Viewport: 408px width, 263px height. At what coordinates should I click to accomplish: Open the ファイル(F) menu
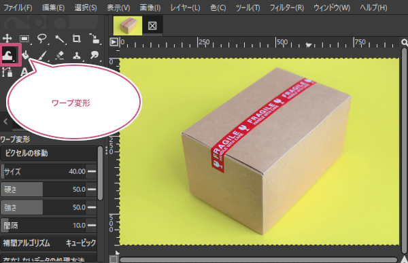(18, 7)
